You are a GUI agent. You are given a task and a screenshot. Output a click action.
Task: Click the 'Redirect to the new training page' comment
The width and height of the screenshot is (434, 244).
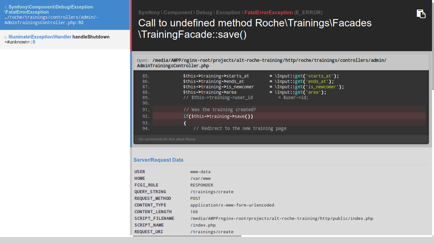[x=240, y=128]
